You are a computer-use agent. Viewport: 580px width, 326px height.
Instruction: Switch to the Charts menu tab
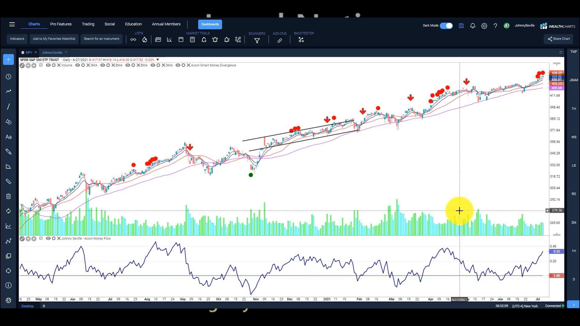pyautogui.click(x=34, y=24)
